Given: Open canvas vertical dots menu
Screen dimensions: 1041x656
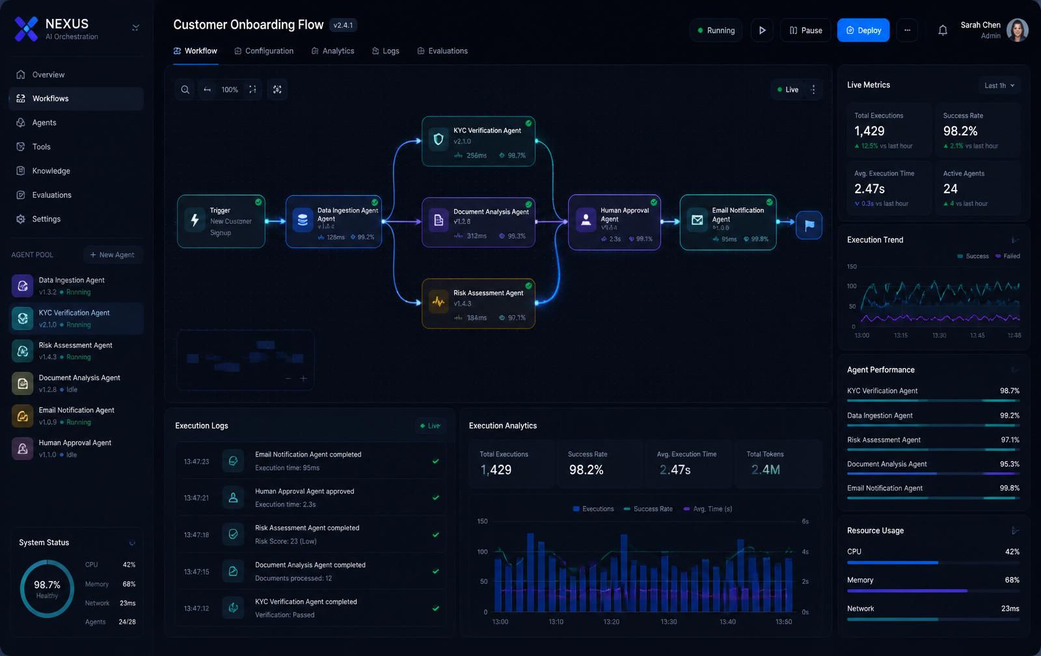Looking at the screenshot, I should (813, 90).
